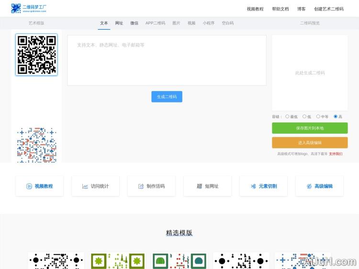359x269 pixels.
Task: Select 低 error correction radio button
Action: pos(304,116)
